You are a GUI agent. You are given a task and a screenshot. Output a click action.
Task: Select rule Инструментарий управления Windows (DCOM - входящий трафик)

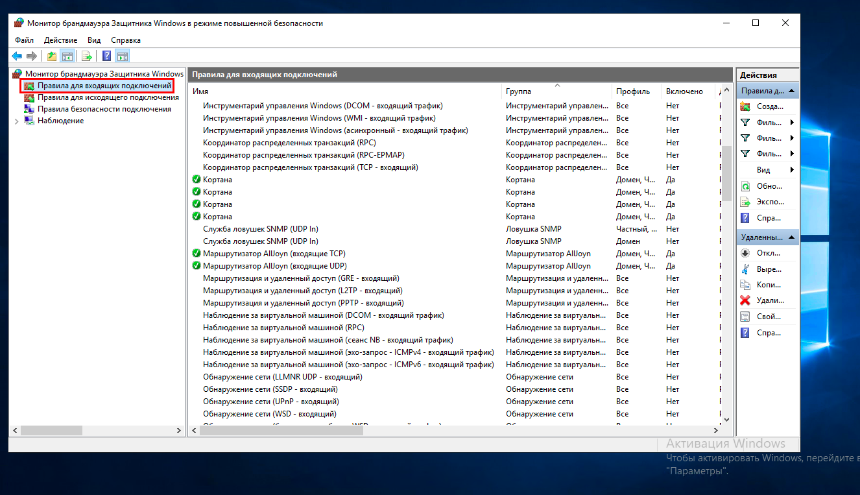click(x=322, y=106)
